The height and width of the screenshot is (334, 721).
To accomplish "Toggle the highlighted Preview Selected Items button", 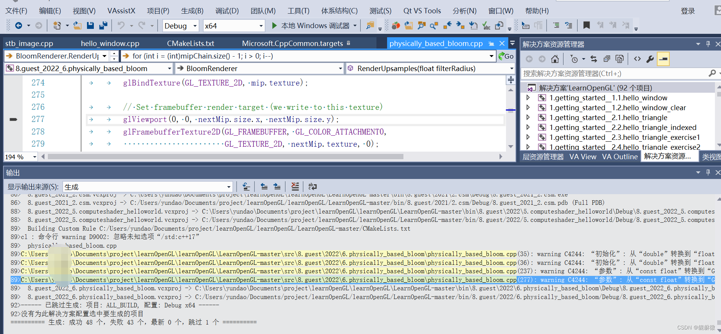I will 663,59.
